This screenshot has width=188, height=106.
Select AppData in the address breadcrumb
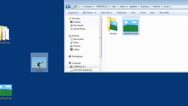point(133,6)
